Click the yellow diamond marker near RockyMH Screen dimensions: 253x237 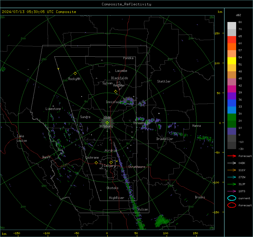click(75, 74)
